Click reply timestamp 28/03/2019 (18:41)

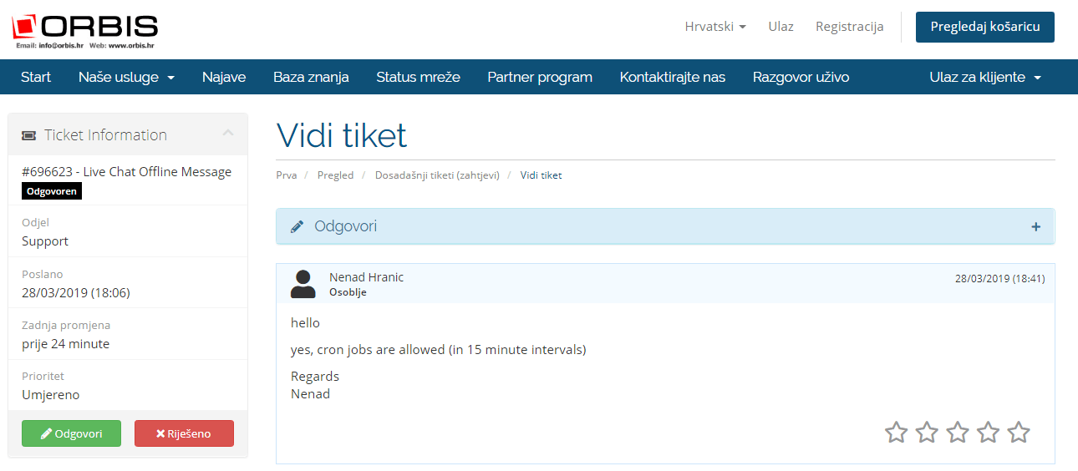tap(999, 278)
